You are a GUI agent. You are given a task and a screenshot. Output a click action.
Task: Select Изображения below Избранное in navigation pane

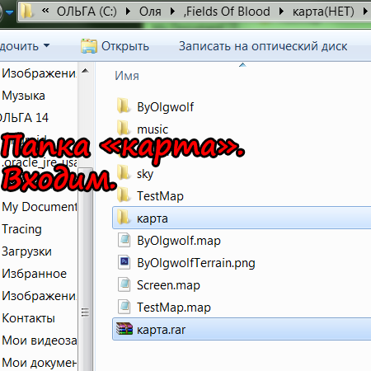tap(40, 296)
